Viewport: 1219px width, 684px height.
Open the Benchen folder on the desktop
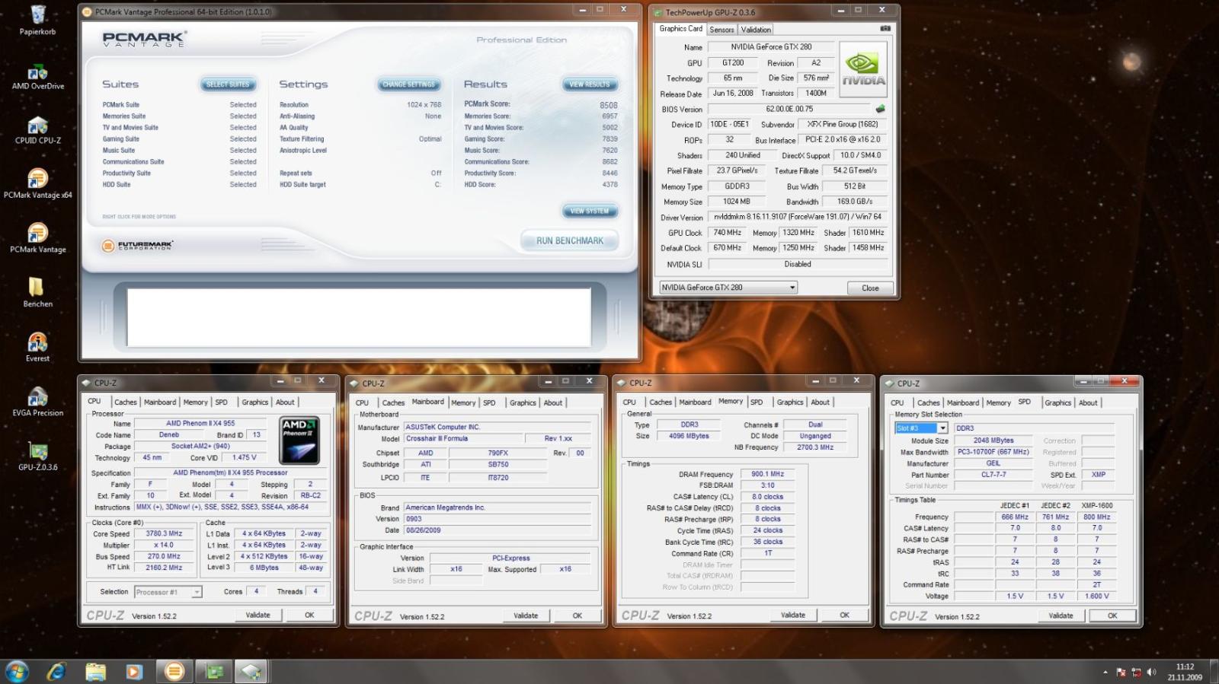[37, 293]
